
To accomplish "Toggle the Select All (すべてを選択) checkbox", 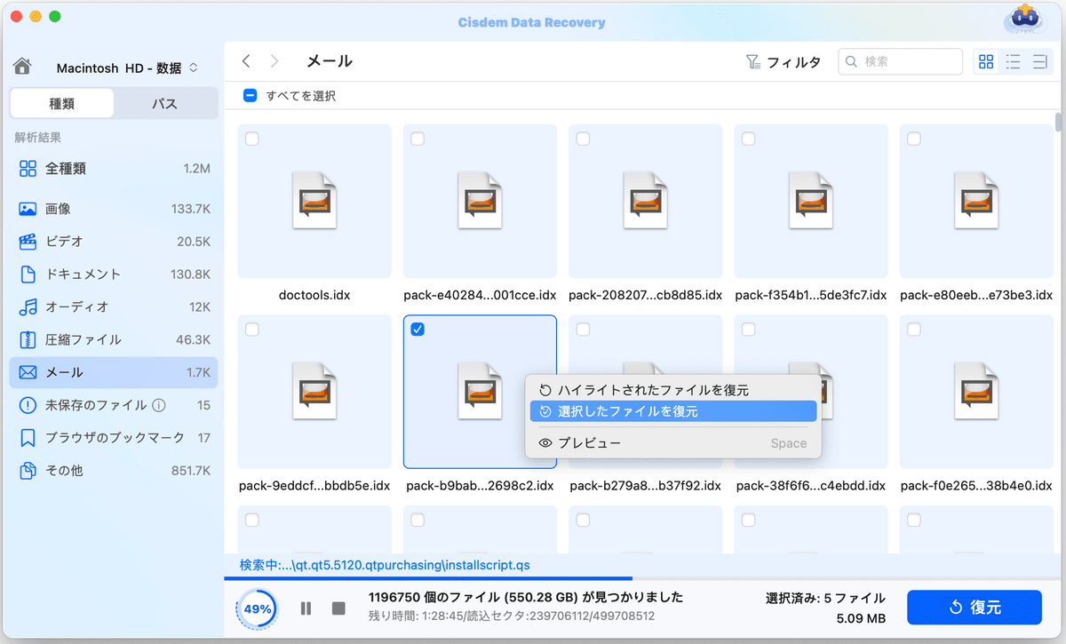I will coord(251,96).
